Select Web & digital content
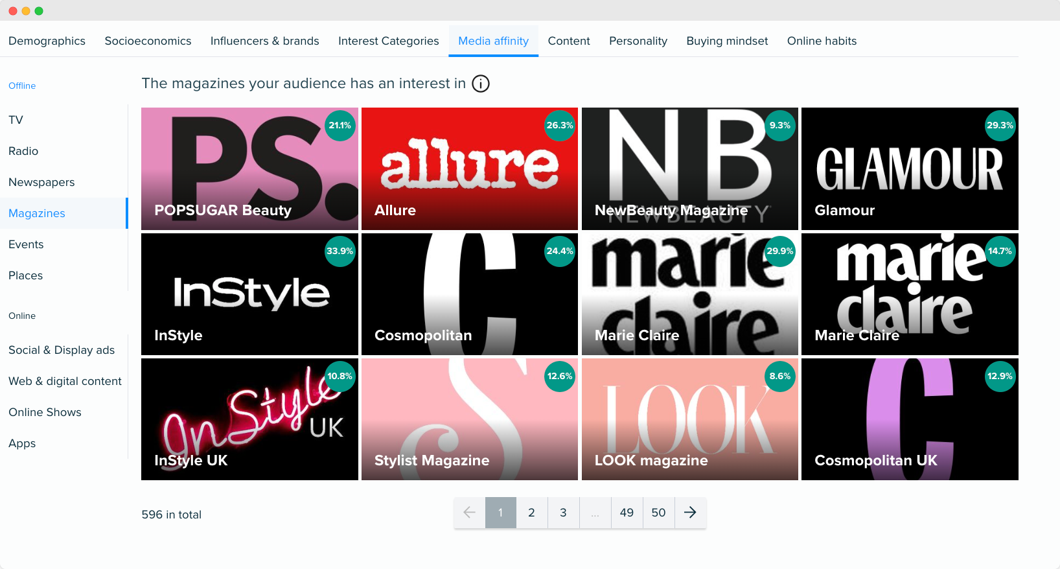 click(x=63, y=381)
